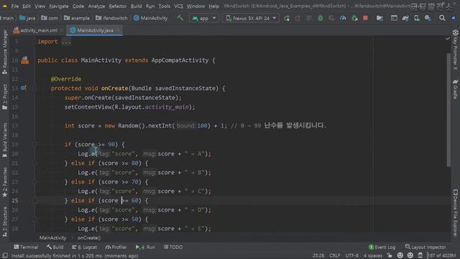Click the override gutter icon on line 13
The height and width of the screenshot is (259, 460).
(x=24, y=88)
